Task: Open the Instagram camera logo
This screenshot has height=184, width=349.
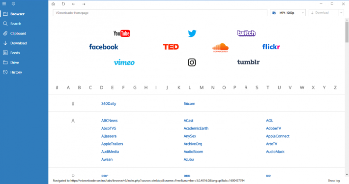Action: click(x=192, y=62)
